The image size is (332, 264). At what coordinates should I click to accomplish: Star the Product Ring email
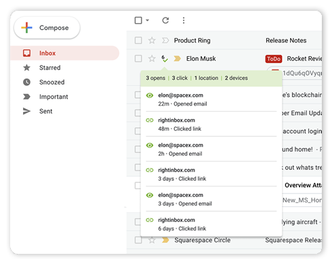(x=152, y=41)
